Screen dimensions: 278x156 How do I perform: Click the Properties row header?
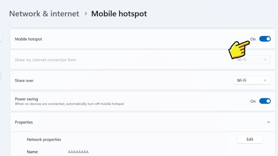point(24,122)
